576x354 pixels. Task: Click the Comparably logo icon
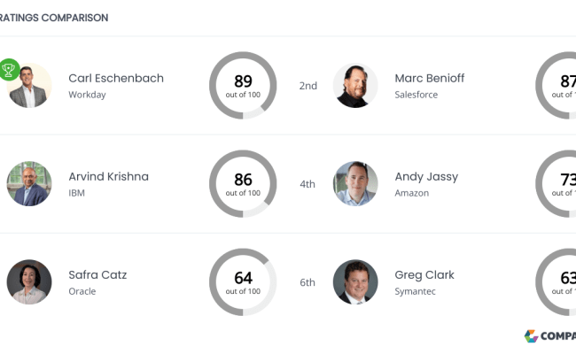click(x=531, y=336)
